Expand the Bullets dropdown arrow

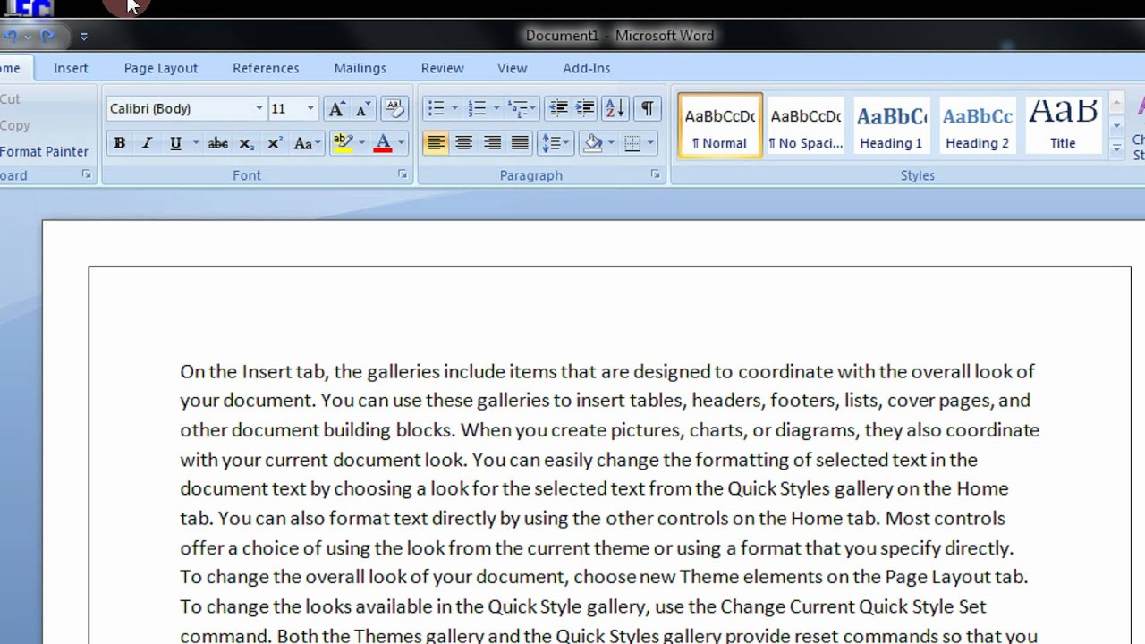[454, 108]
